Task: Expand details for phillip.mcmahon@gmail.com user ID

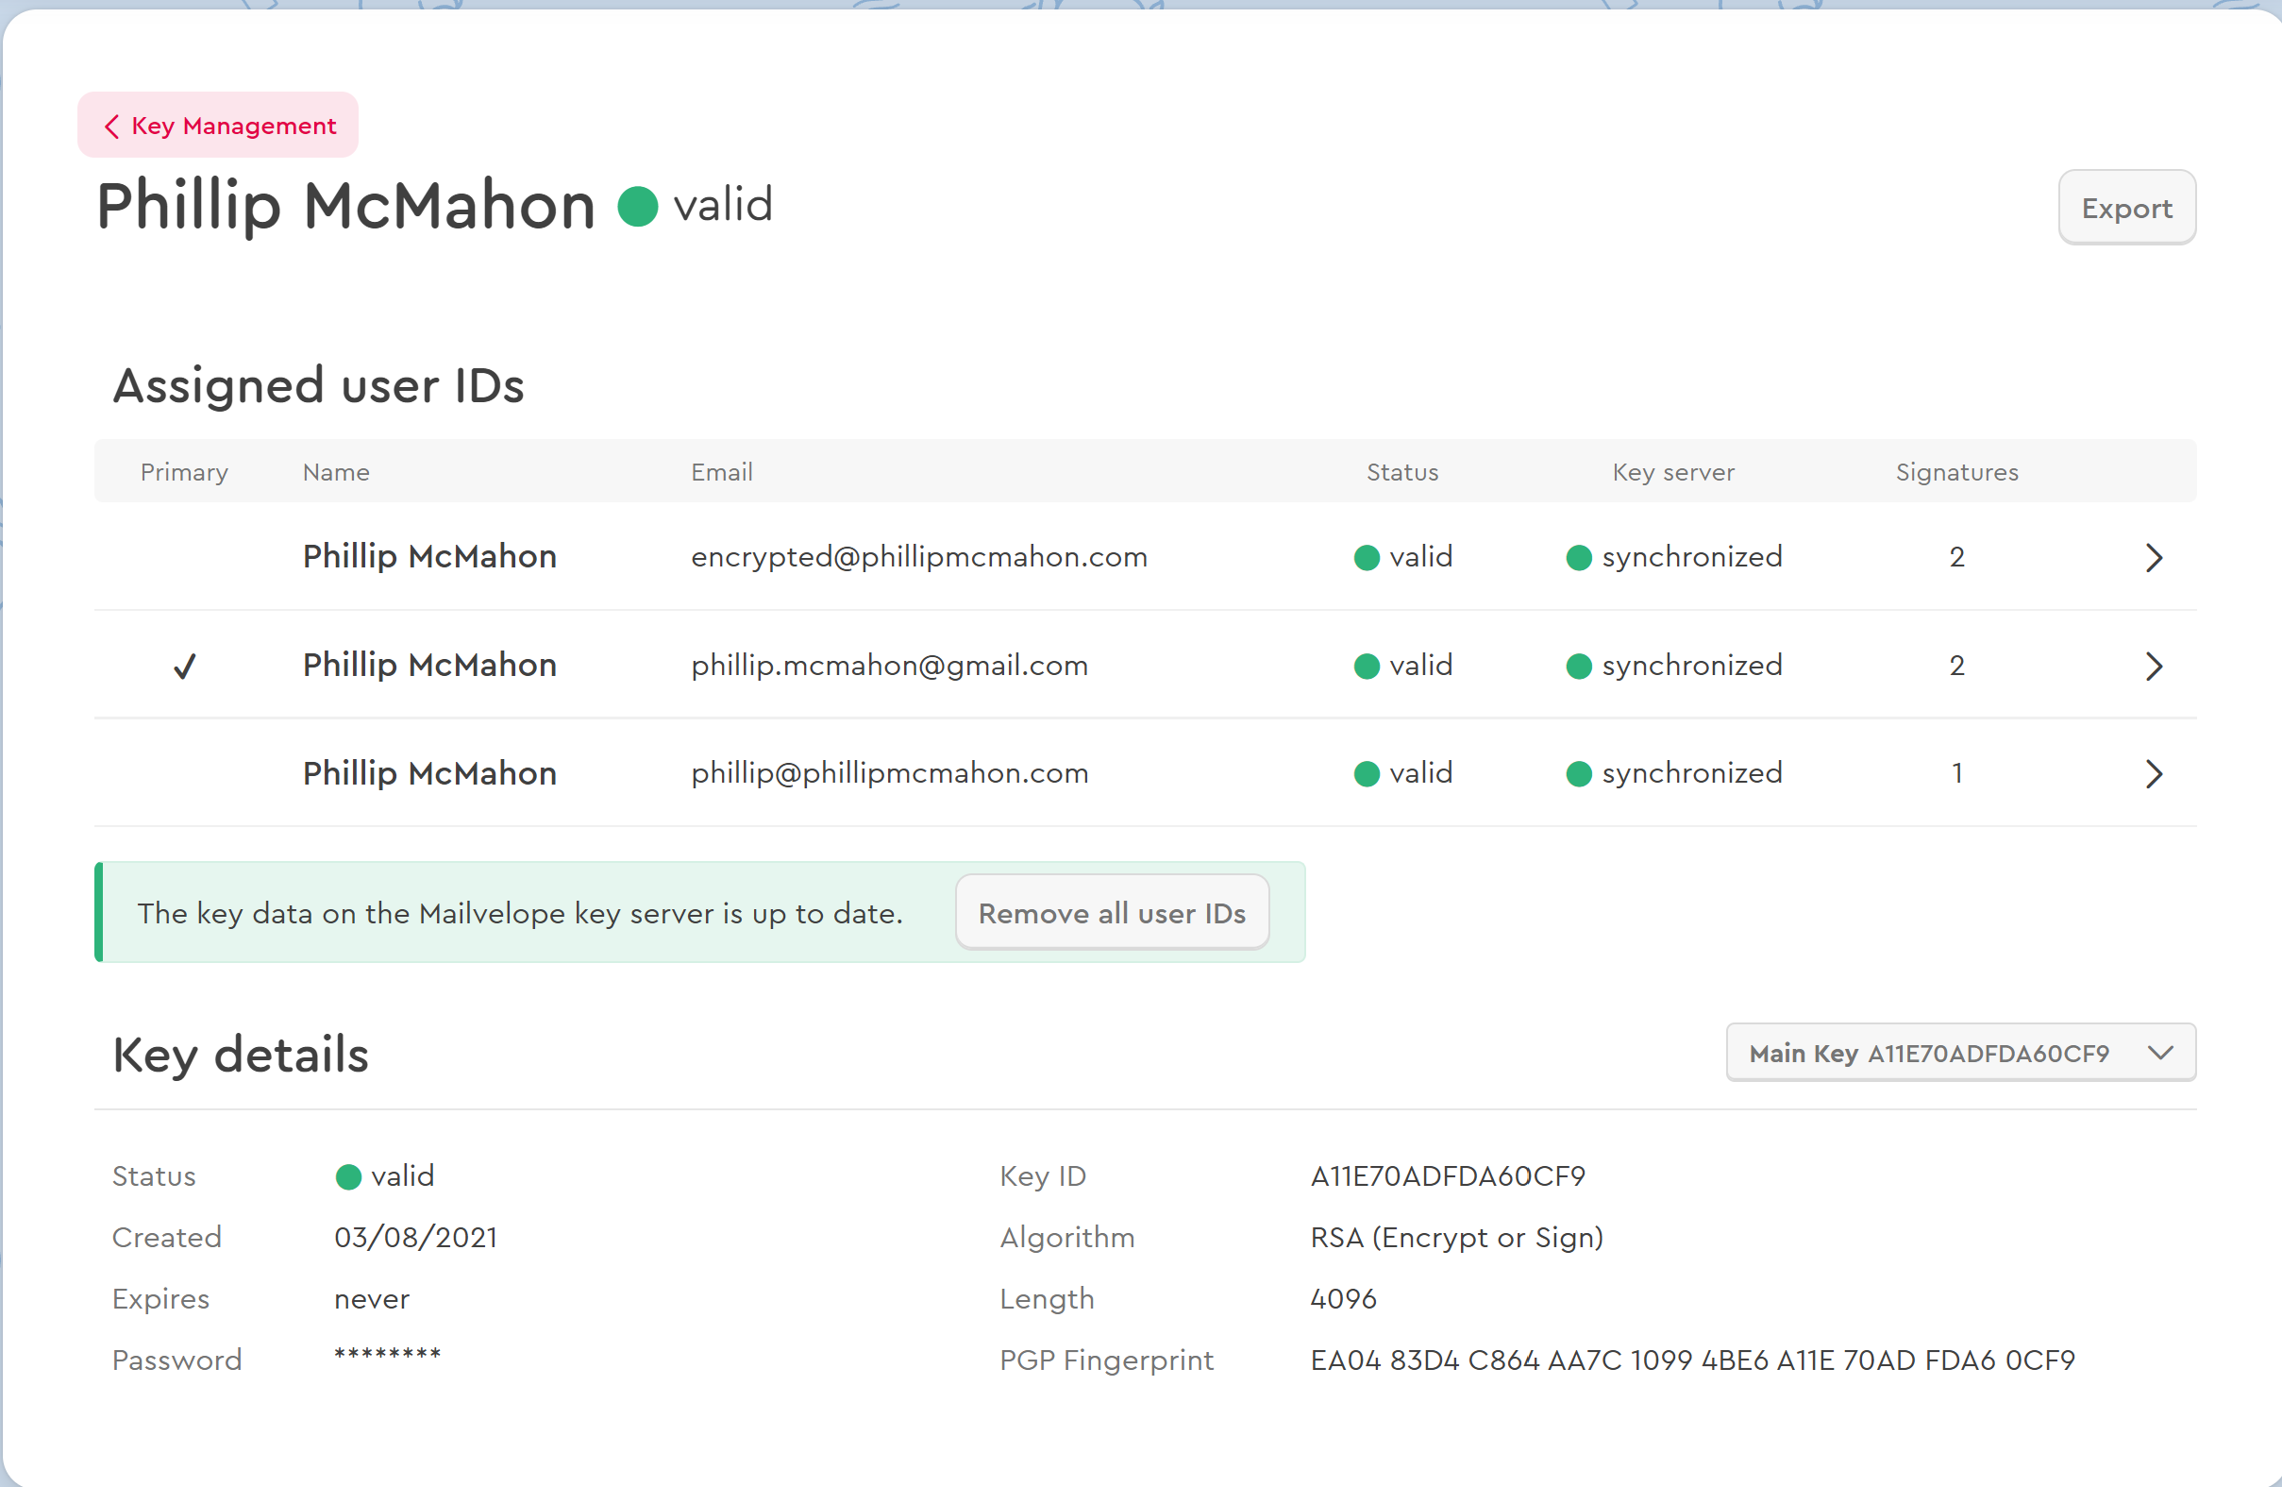Action: tap(2155, 666)
